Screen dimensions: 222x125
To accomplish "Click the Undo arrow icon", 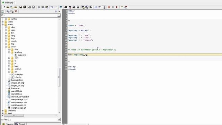I will tap(52, 7).
